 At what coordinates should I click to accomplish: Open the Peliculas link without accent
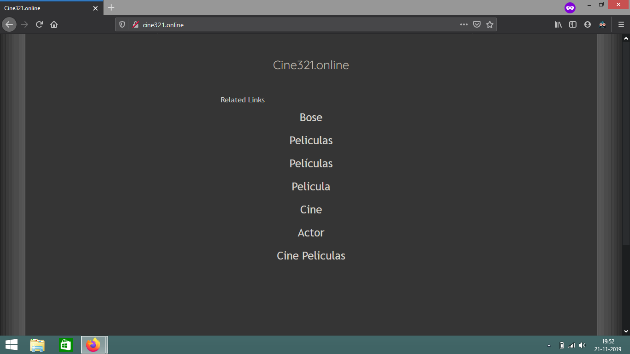311,141
